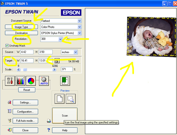177x135 pixels.
Task: Click the zoom preview magnifier icon
Action: pyautogui.click(x=71, y=99)
